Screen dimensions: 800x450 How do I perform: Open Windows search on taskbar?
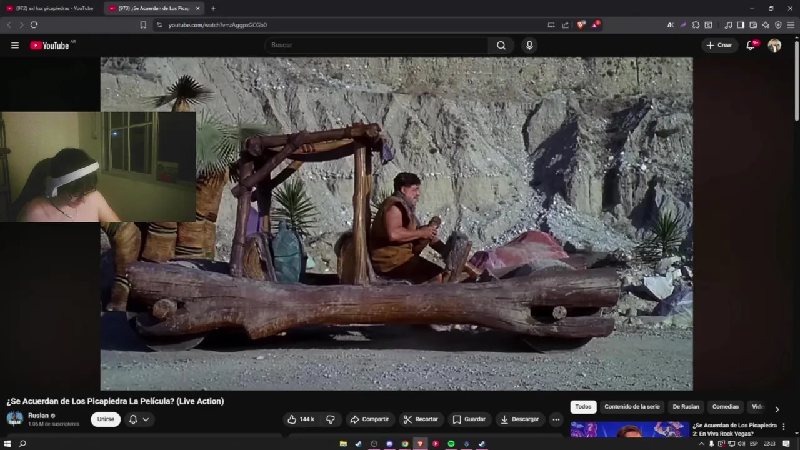[22, 444]
